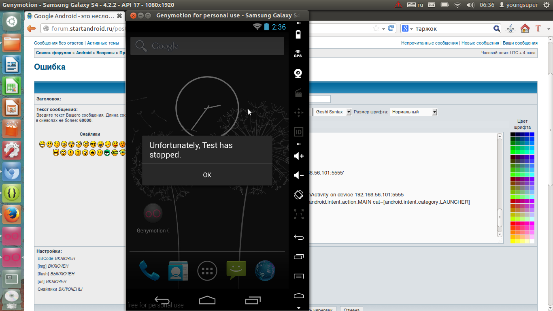Click the Genymotion sidebar Recent apps button

pyautogui.click(x=298, y=256)
